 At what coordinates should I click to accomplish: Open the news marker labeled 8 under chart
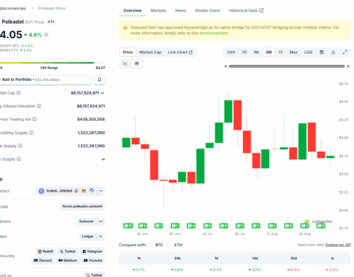click(x=288, y=226)
